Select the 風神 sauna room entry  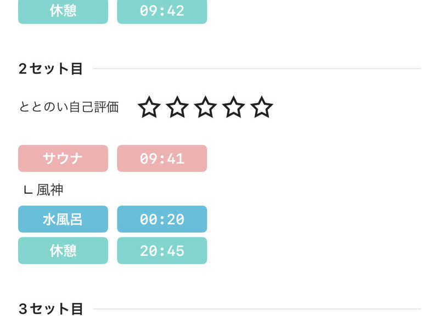pos(50,190)
